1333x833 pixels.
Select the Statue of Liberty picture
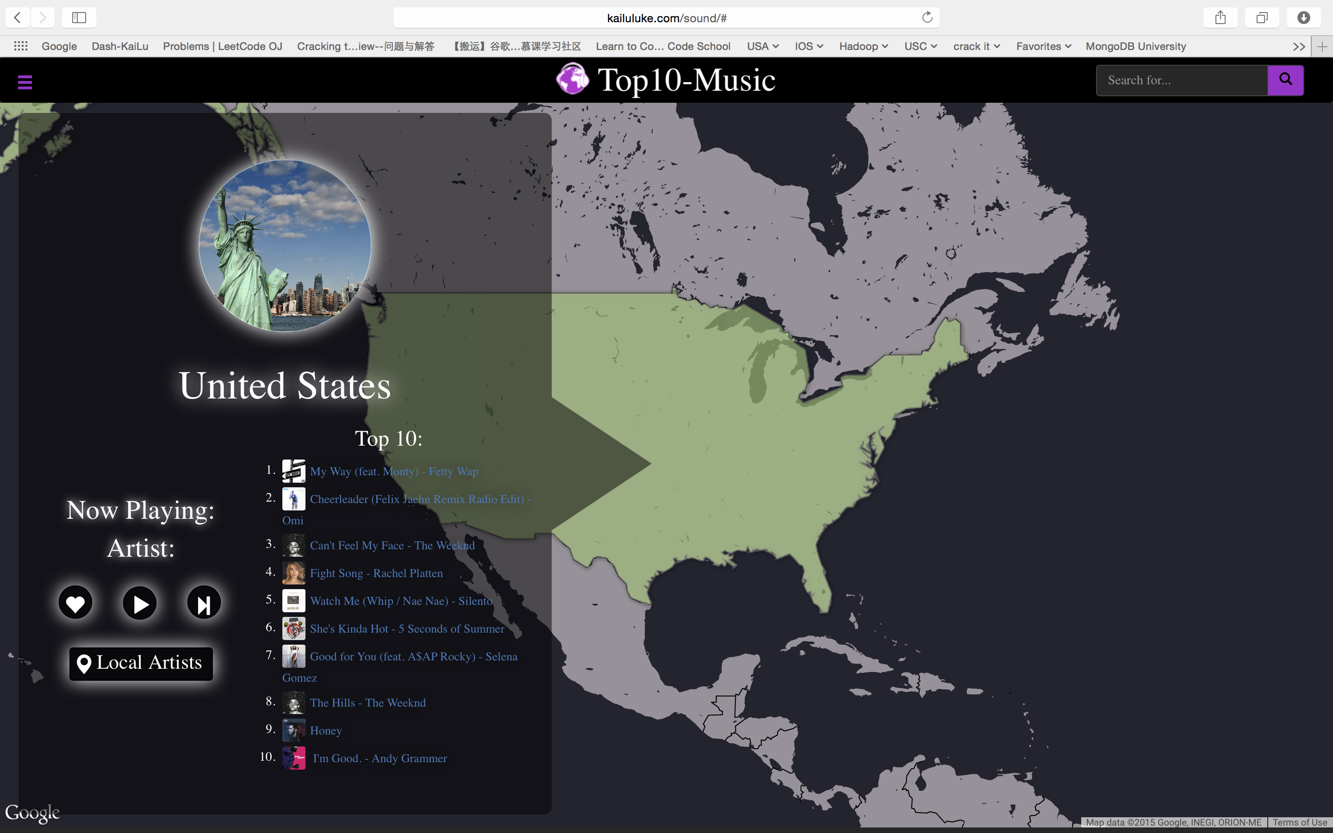285,246
